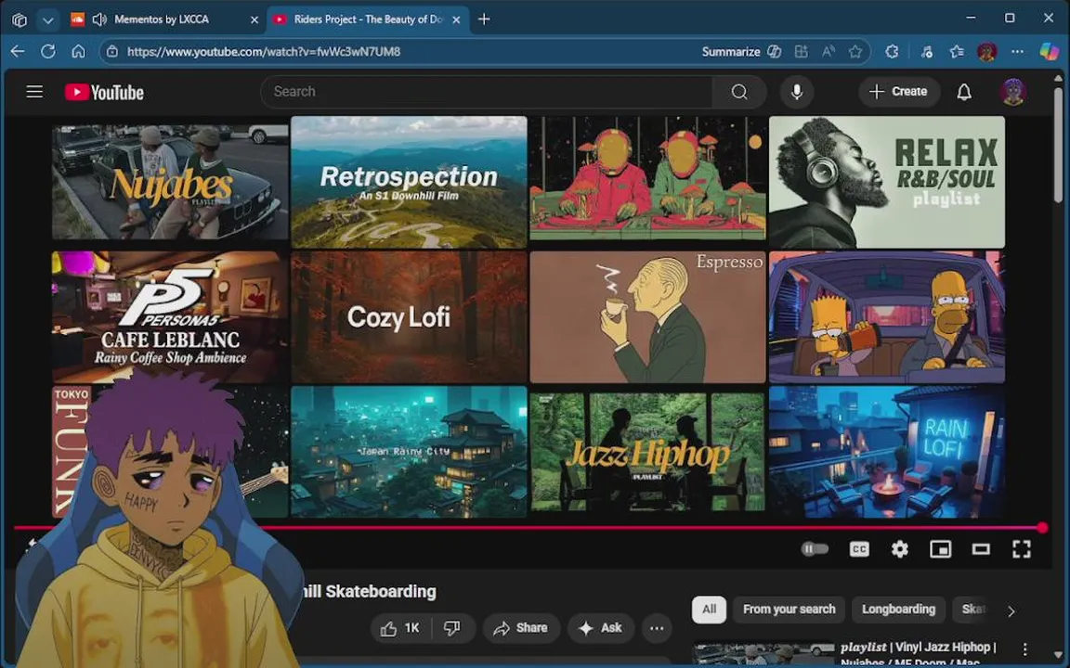Open the video player settings gear
Screen dimensions: 1070x668
click(899, 548)
